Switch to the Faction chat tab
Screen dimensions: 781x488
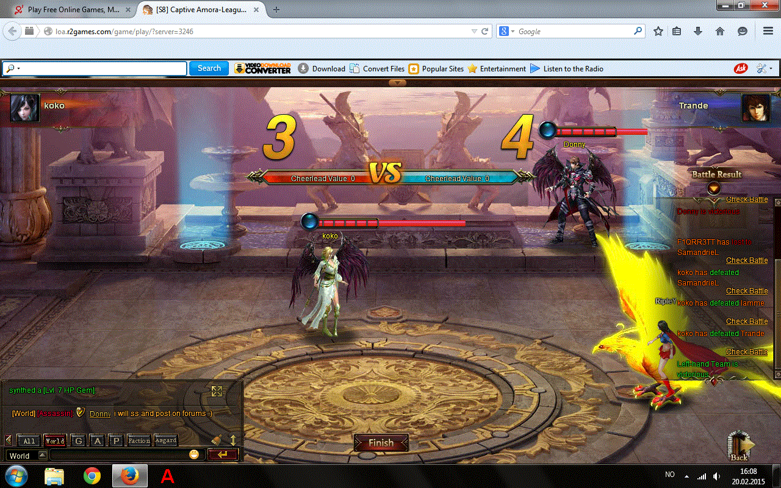139,440
